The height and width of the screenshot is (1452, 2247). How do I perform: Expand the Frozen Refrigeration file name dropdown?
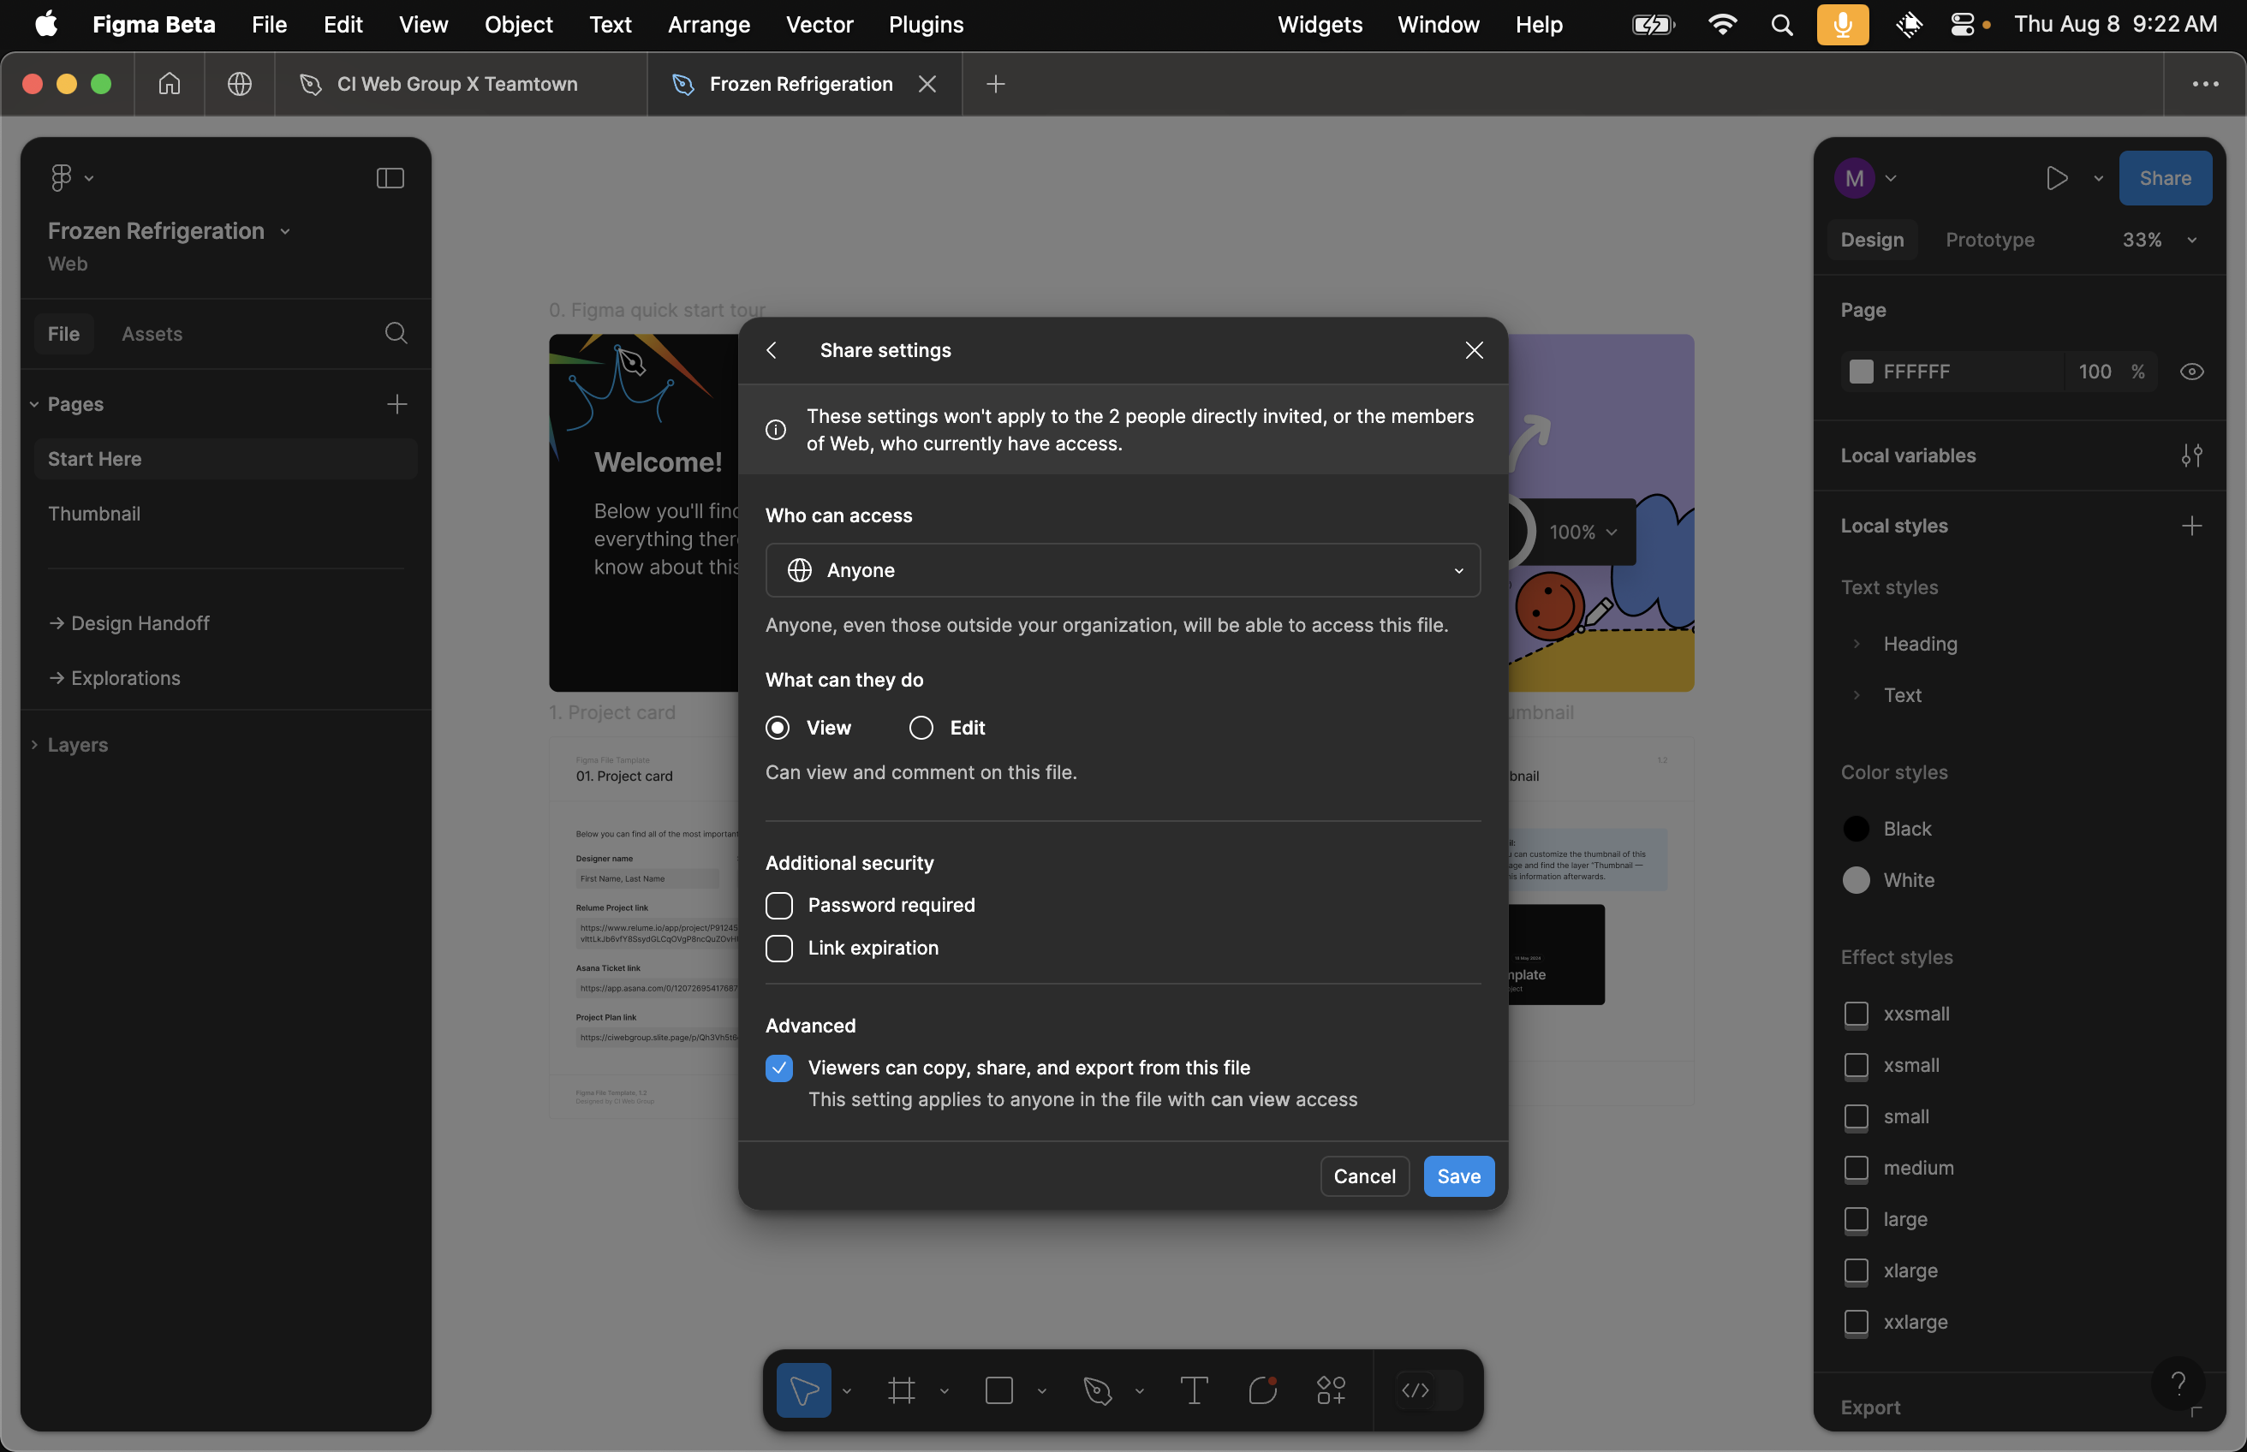285,231
